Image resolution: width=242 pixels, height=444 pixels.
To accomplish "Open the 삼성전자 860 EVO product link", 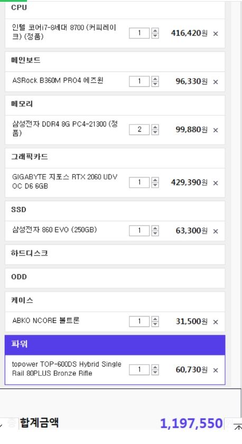I will point(54,230).
